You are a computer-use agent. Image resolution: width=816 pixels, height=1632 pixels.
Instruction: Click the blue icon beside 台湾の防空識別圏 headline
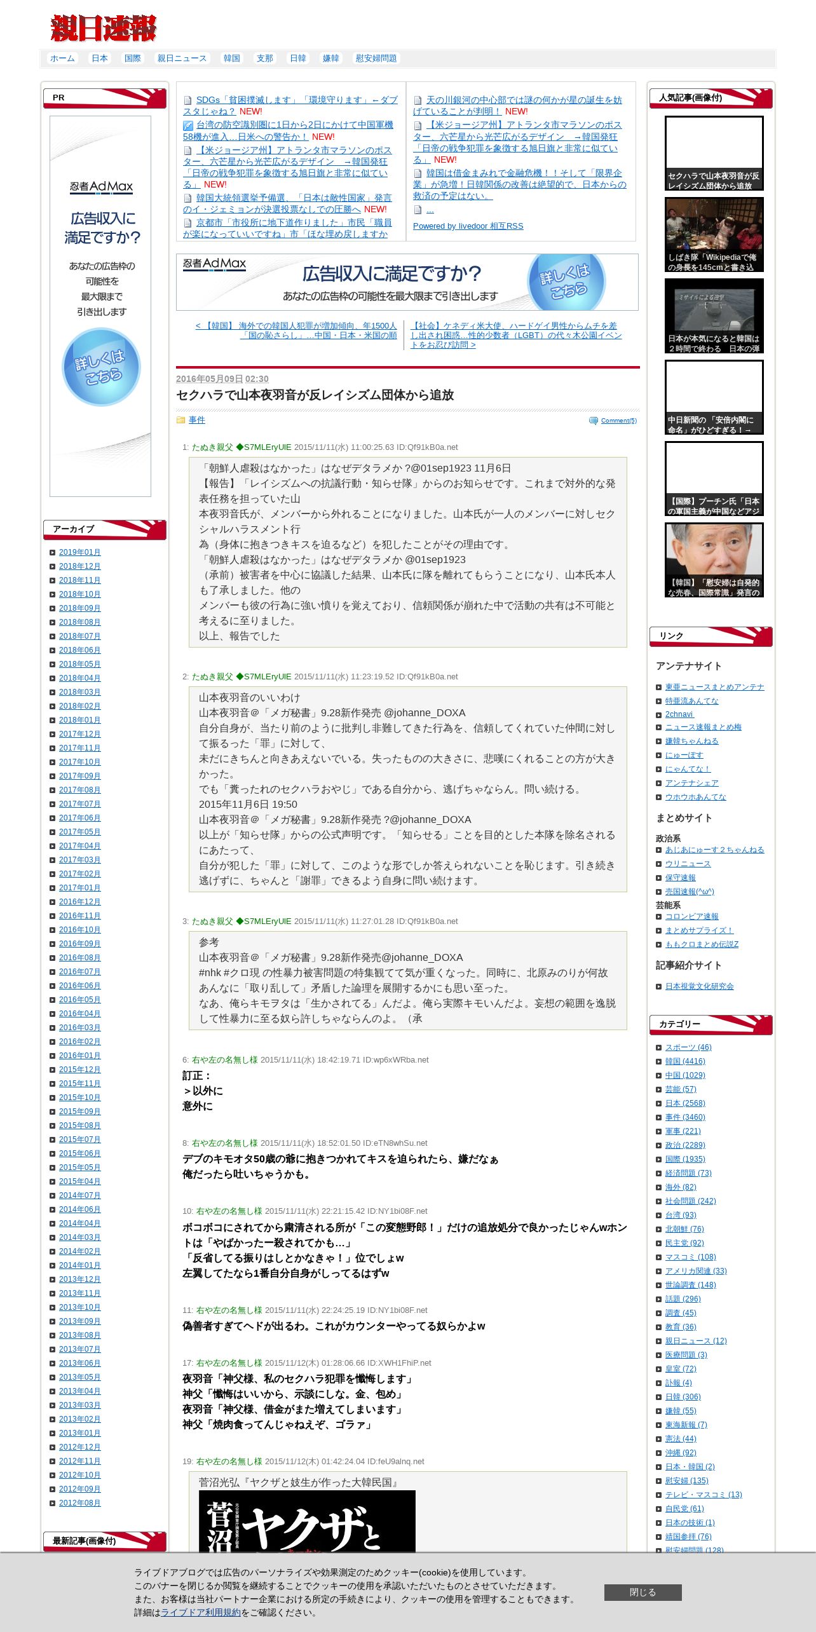(187, 125)
